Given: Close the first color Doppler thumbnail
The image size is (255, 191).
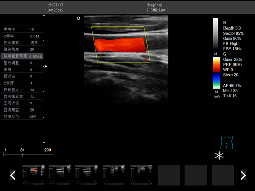Looking at the screenshot, I should tap(43, 167).
